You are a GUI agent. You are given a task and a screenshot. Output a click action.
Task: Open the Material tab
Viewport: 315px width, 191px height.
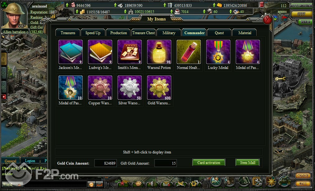[245, 33]
